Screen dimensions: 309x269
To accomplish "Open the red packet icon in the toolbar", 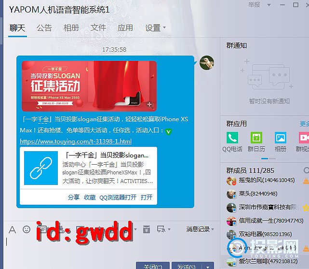I will click(x=147, y=229).
